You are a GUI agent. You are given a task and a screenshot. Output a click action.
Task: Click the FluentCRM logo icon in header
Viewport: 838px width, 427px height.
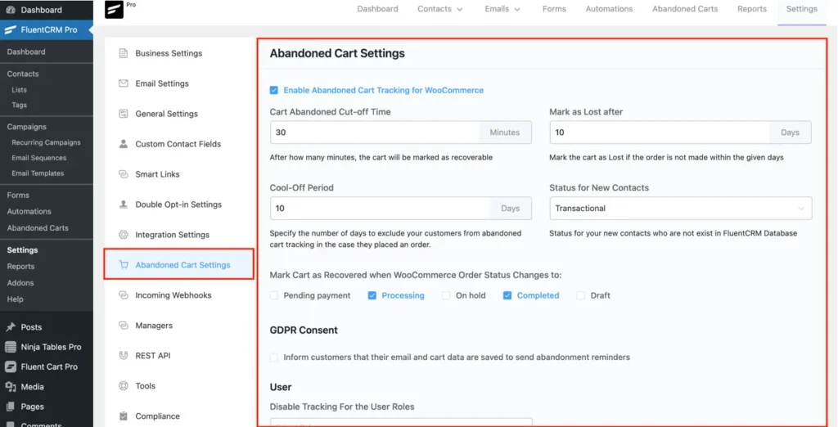[114, 10]
